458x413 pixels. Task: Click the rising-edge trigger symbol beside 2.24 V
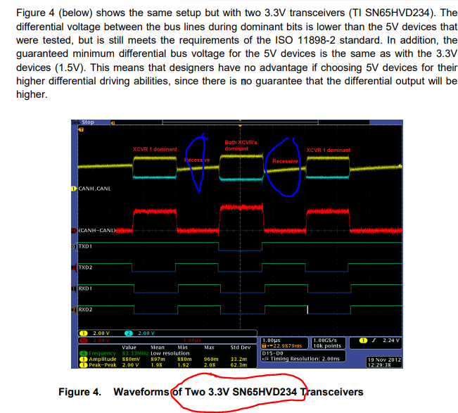point(374,341)
